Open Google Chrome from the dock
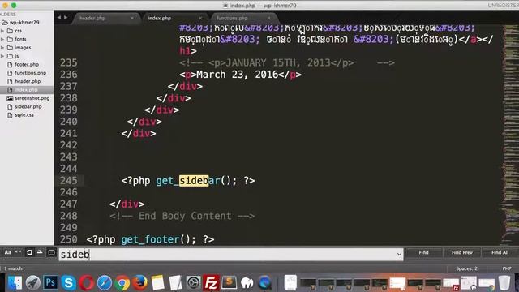The height and width of the screenshot is (292, 519). pyautogui.click(x=122, y=283)
